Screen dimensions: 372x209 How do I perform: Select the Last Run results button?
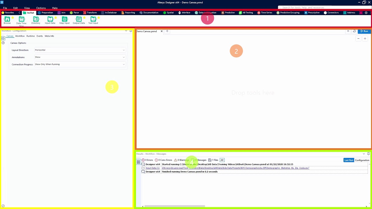point(349,160)
